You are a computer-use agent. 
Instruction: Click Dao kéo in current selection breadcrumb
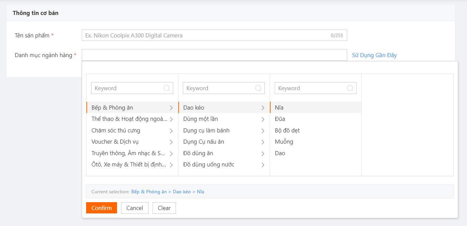(182, 192)
